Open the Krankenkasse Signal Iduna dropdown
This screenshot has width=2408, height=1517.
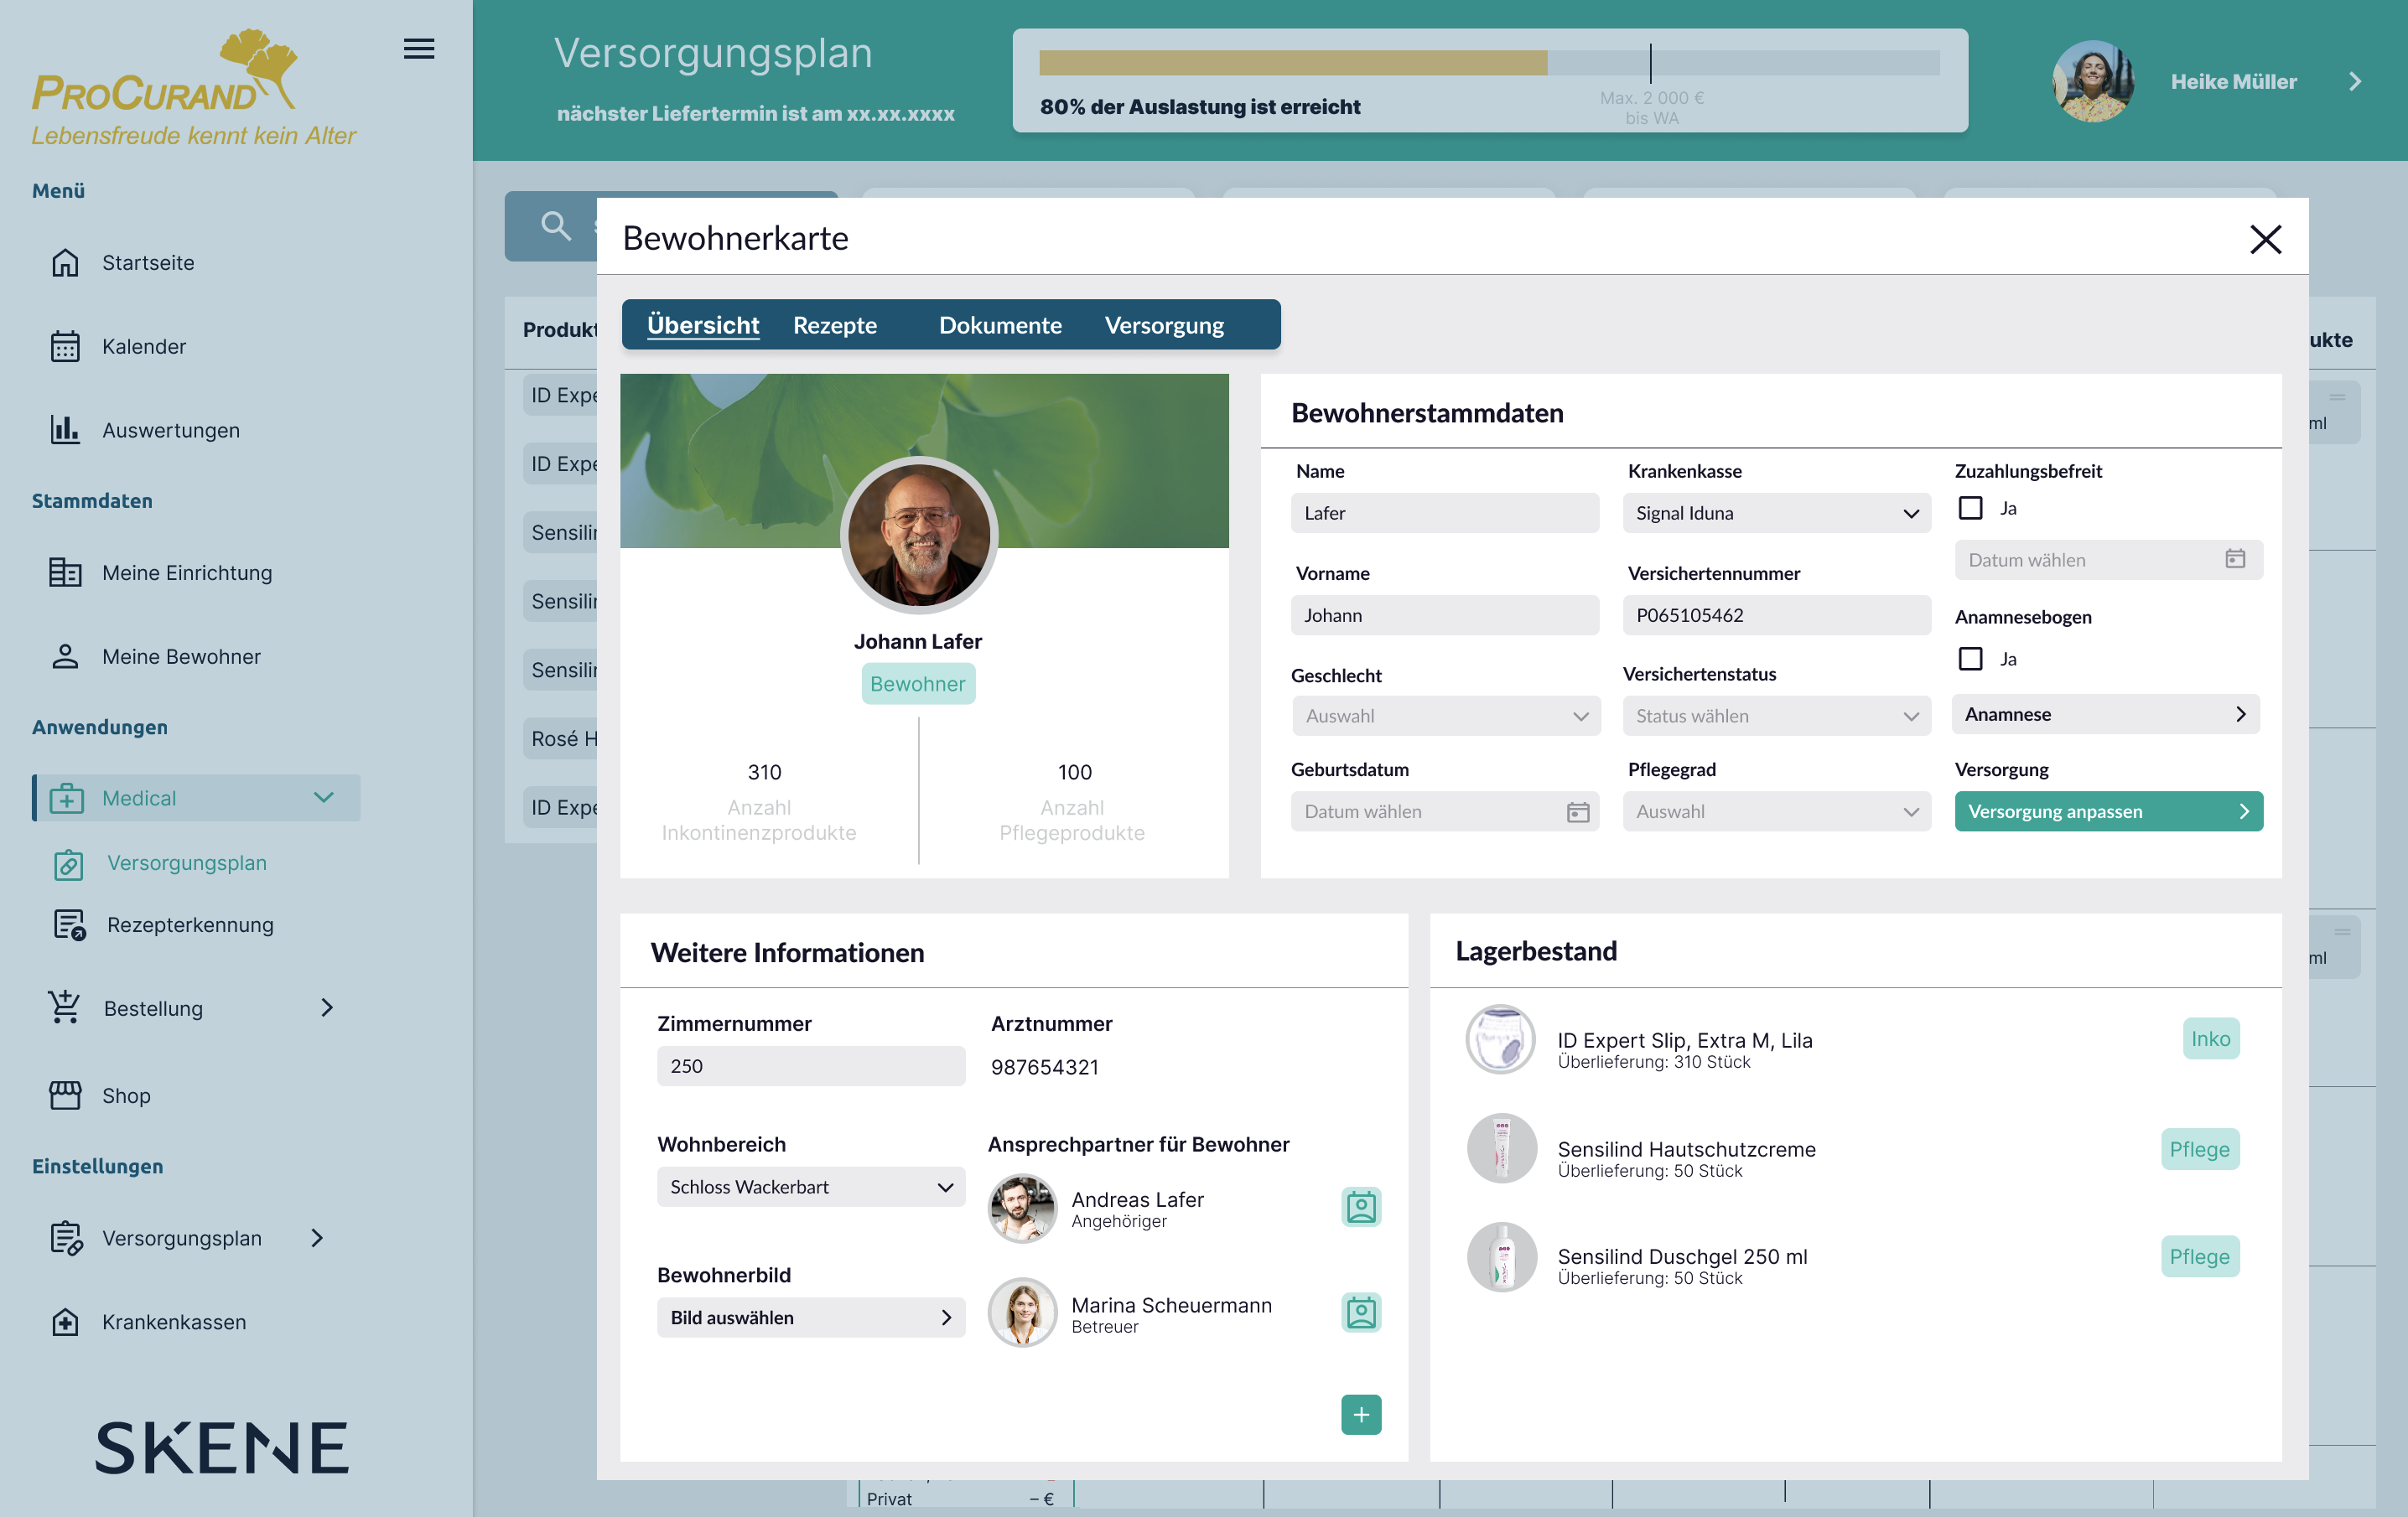1776,513
